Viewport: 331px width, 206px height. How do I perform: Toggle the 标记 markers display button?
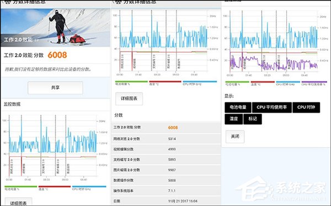pyautogui.click(x=253, y=119)
